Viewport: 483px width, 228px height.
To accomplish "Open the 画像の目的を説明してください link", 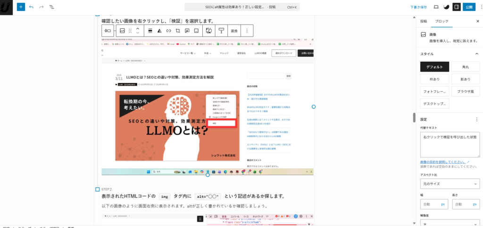I will 444,162.
